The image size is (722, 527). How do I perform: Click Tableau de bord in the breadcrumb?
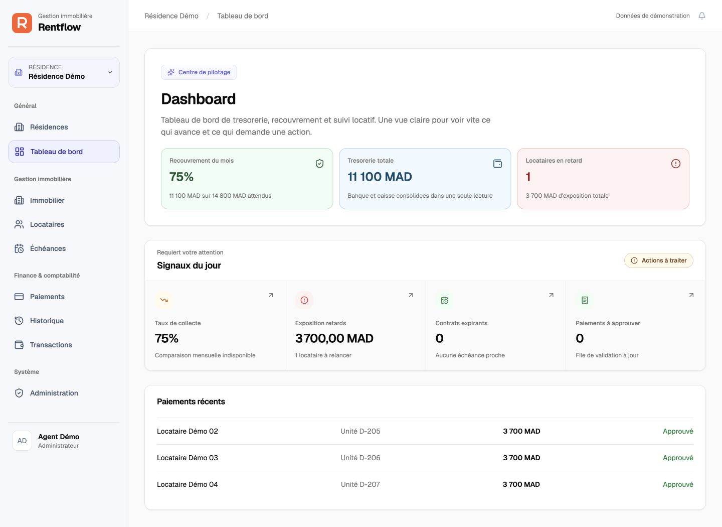[x=243, y=16]
